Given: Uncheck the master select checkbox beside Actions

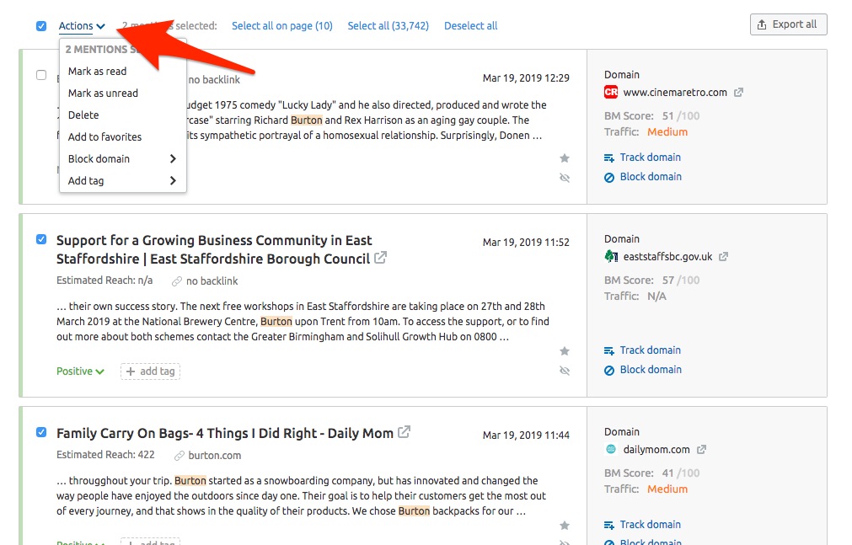Looking at the screenshot, I should pos(41,26).
